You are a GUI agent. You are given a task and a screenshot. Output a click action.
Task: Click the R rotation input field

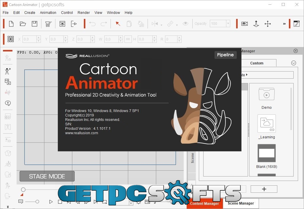[171, 39]
